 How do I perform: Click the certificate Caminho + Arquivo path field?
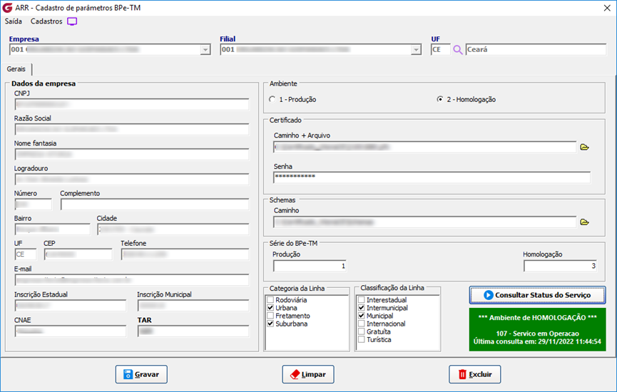pyautogui.click(x=424, y=147)
